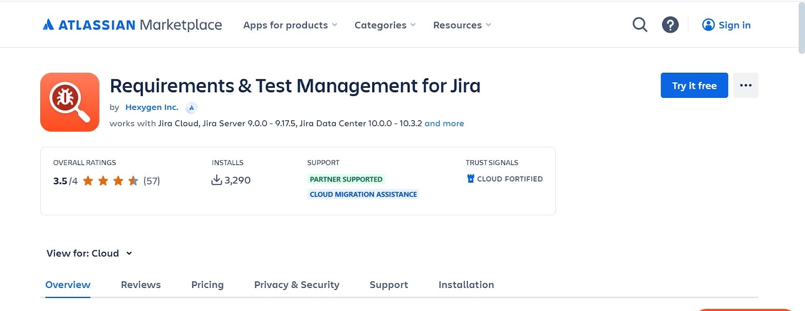Click the page vertical scrollbar
The image size is (805, 311).
pyautogui.click(x=801, y=28)
